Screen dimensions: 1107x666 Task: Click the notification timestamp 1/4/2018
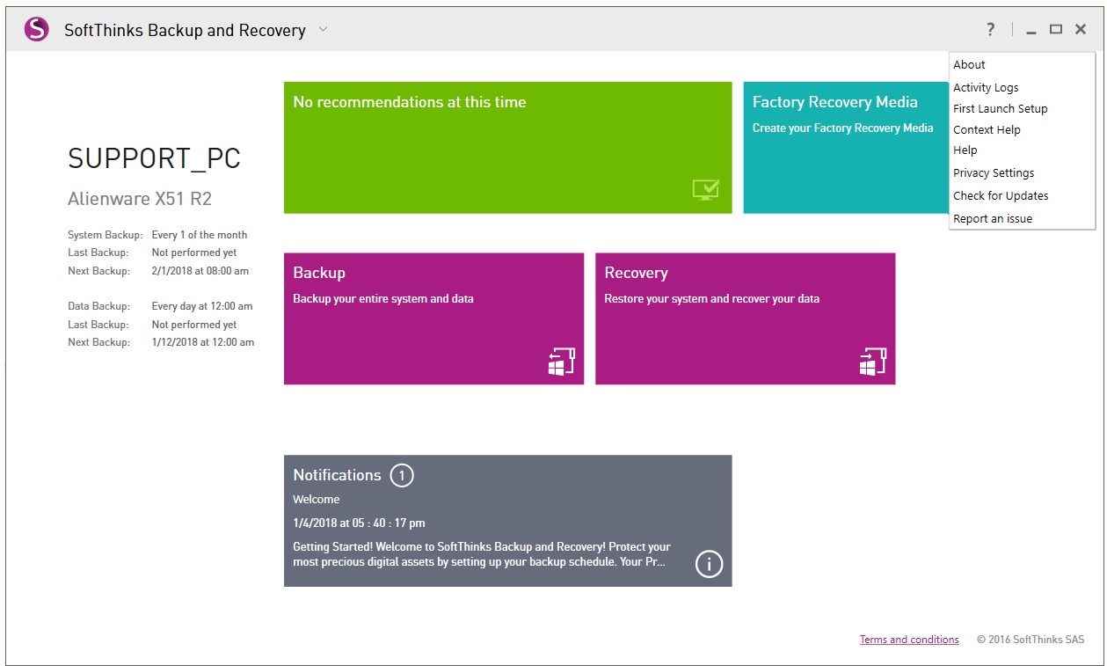tap(359, 523)
